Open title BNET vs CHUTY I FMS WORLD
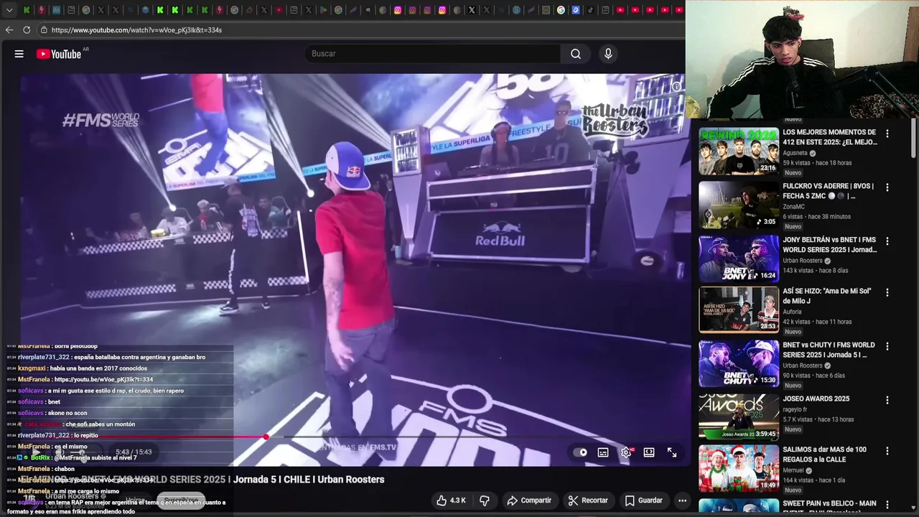The height and width of the screenshot is (517, 919). click(x=829, y=350)
